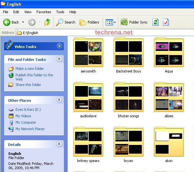The width and height of the screenshot is (194, 172).
Task: Open the Back history dropdown arrow
Action: [x=23, y=22]
